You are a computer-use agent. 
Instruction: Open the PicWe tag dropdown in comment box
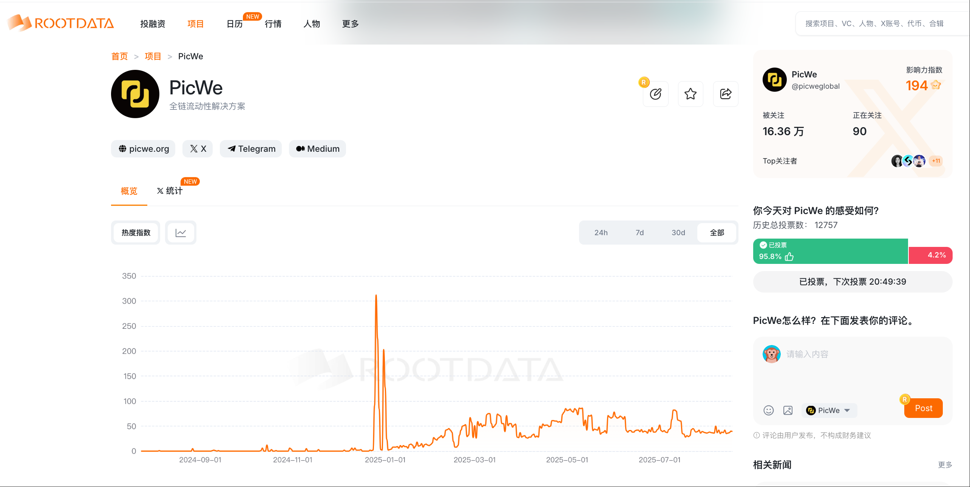(829, 410)
